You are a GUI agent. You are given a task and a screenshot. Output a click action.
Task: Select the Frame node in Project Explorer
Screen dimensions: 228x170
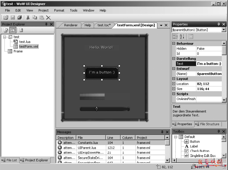click(18, 51)
